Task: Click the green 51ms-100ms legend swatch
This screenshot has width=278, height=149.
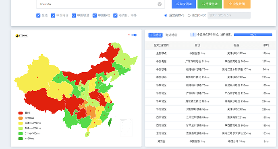Action: click(x=21, y=133)
